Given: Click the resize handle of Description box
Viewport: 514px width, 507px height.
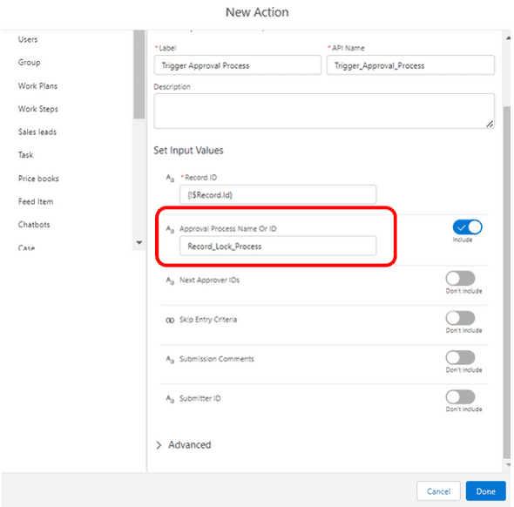Looking at the screenshot, I should coord(490,125).
